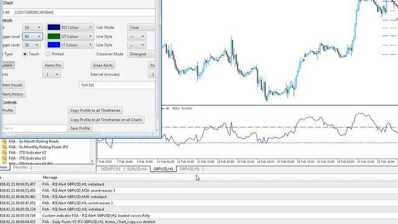Click the Not Set sound field
The image size is (398, 224).
(x=117, y=85)
